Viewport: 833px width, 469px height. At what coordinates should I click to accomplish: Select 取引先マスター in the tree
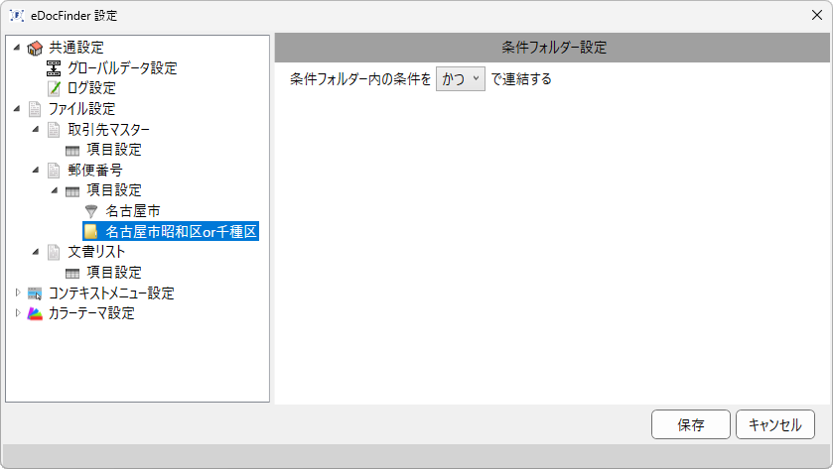[108, 130]
